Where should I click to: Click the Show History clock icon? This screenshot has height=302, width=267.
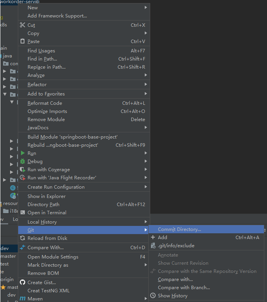click(x=153, y=296)
